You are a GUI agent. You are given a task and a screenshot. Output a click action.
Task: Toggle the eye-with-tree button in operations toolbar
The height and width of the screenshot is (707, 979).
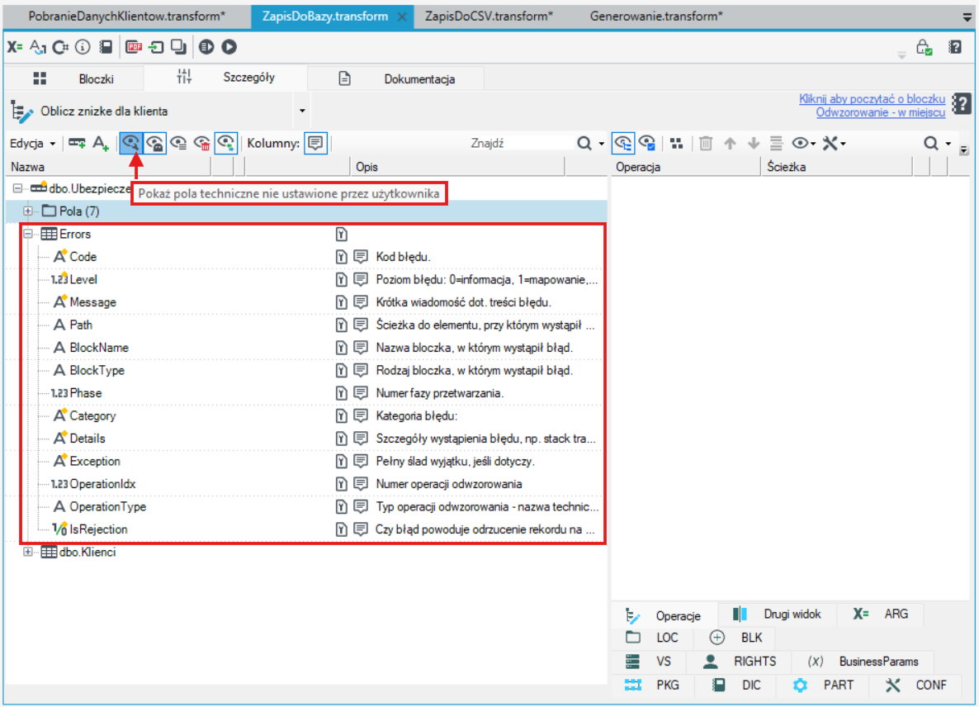point(623,143)
